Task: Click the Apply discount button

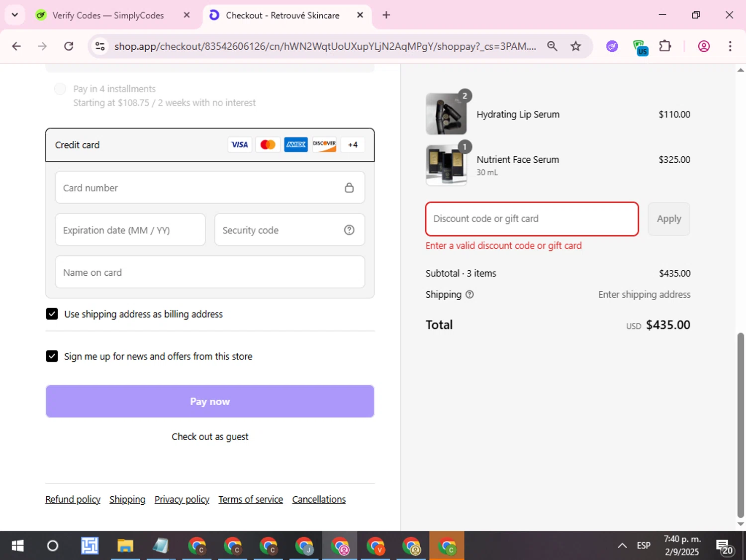Action: point(669,219)
